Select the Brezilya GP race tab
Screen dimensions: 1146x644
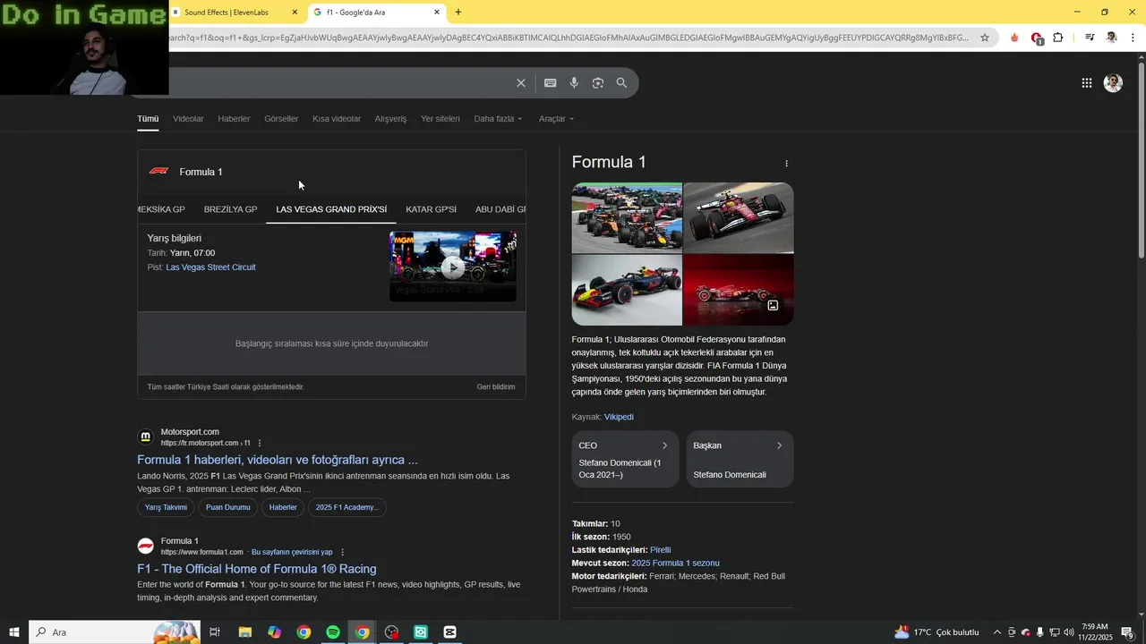click(x=230, y=209)
